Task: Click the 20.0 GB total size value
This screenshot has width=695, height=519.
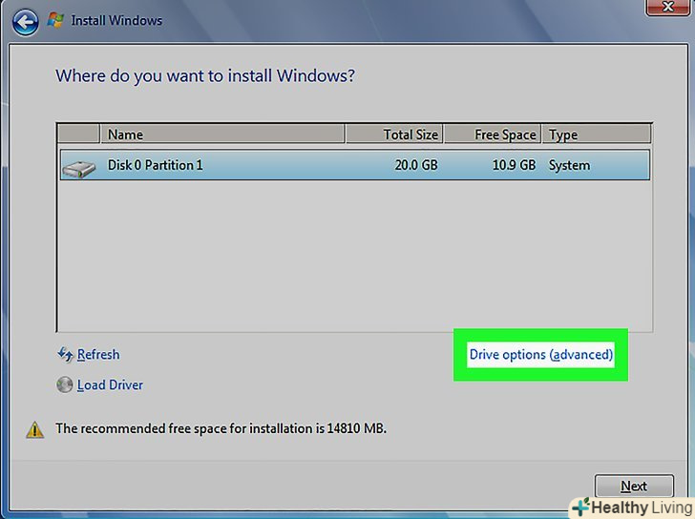Action: pos(416,165)
